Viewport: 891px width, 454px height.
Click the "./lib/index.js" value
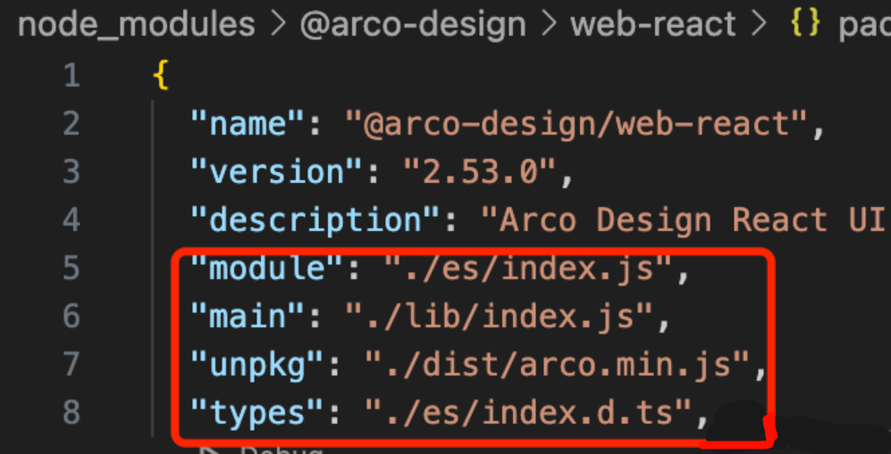pyautogui.click(x=500, y=317)
